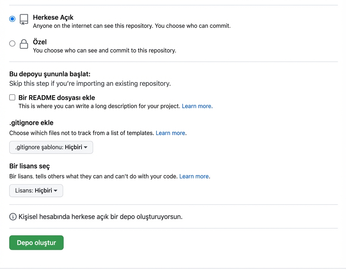Open Learn more link about licenses
The height and width of the screenshot is (270, 346).
click(x=193, y=176)
